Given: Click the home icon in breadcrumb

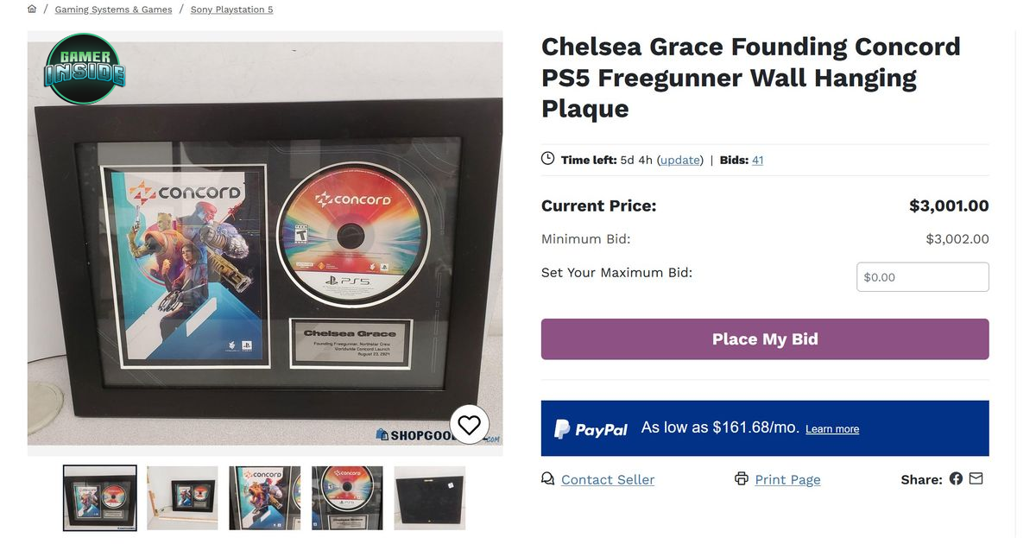Looking at the screenshot, I should [32, 9].
